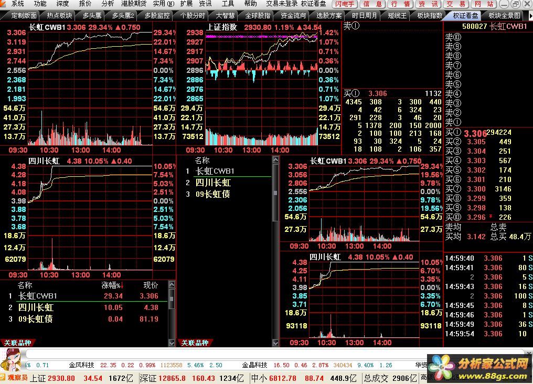Click the 网站 button in title bar
Screen dimensions: 533x384
[484, 4]
